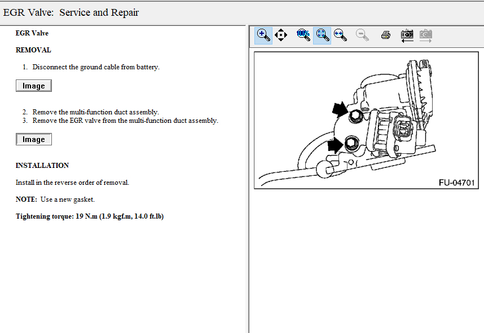484x333 pixels.
Task: Click the Tightening torque 19 N.m line
Action: point(90,216)
